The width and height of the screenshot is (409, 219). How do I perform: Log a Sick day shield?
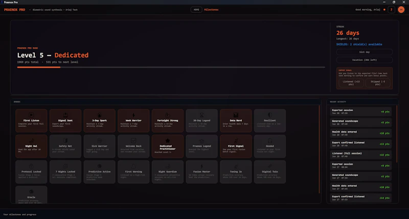coord(365,52)
